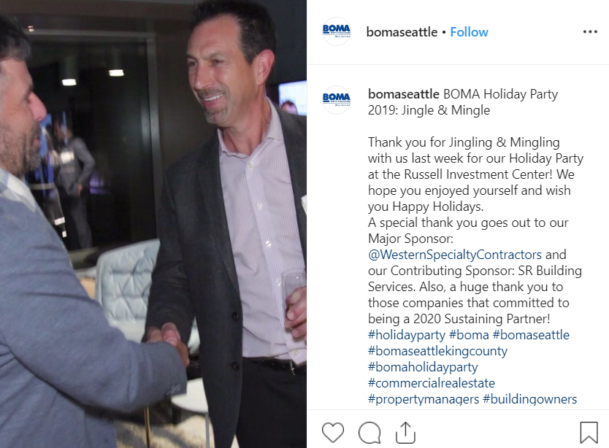
Task: Open the #commercialrealestate hashtag
Action: point(432,383)
